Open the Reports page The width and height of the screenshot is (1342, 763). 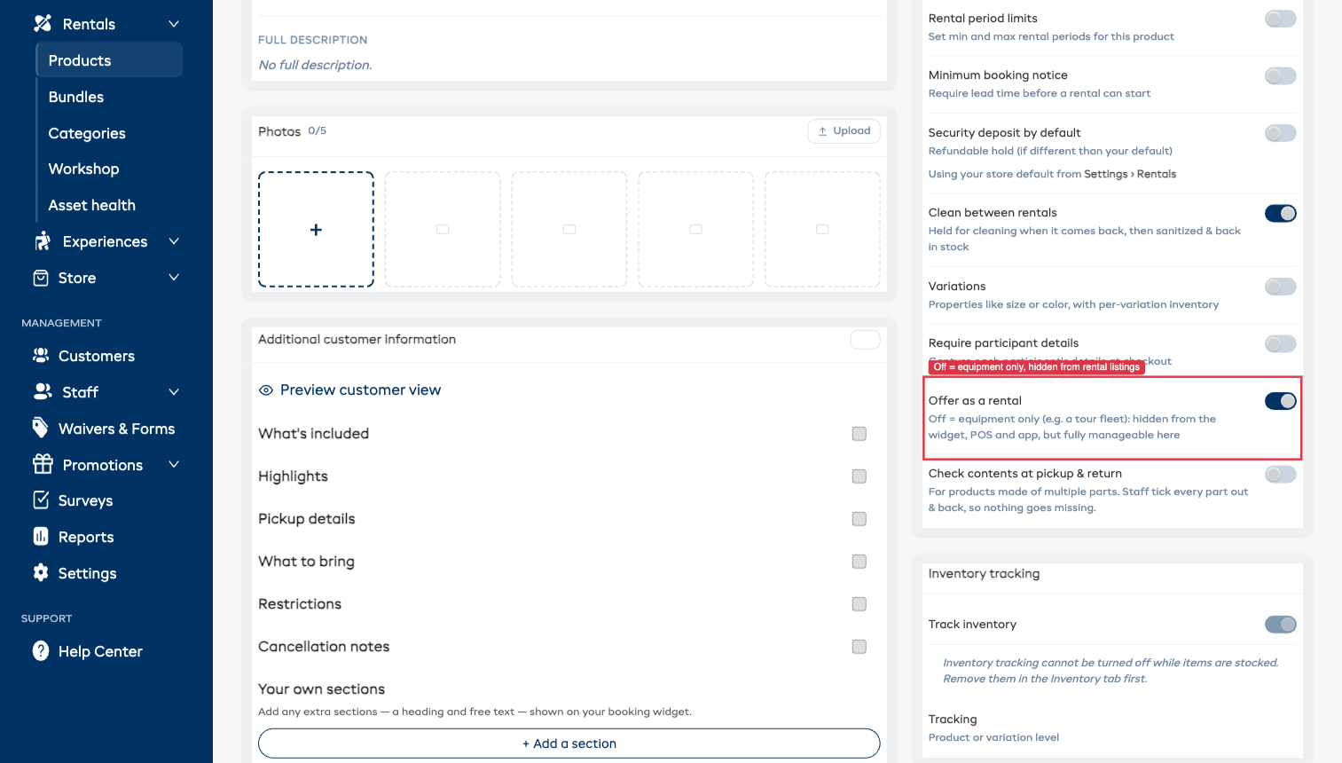tap(86, 537)
